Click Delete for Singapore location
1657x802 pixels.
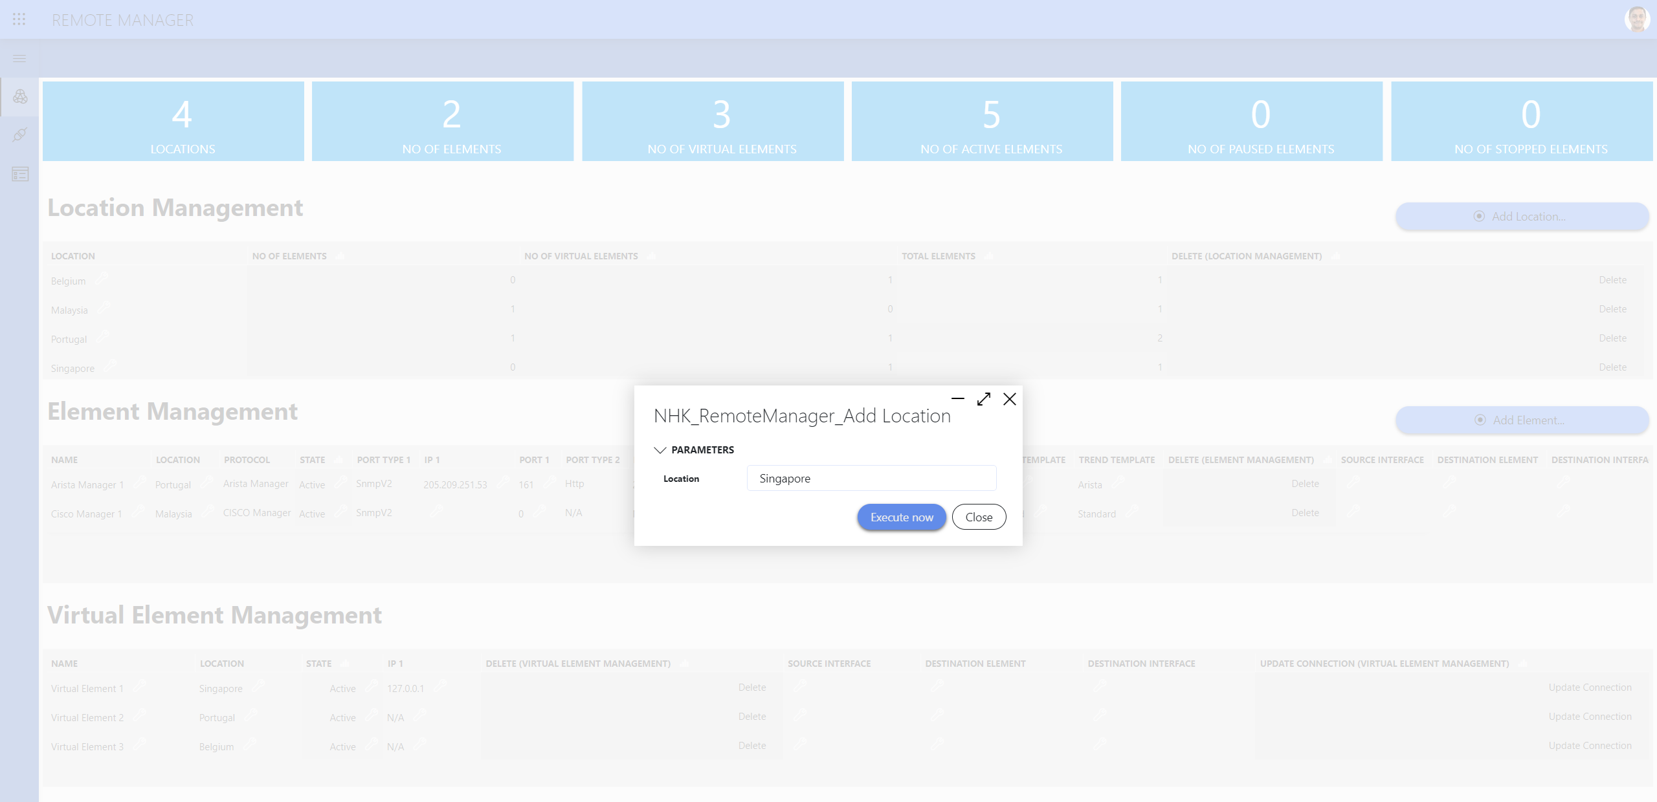(x=1612, y=367)
